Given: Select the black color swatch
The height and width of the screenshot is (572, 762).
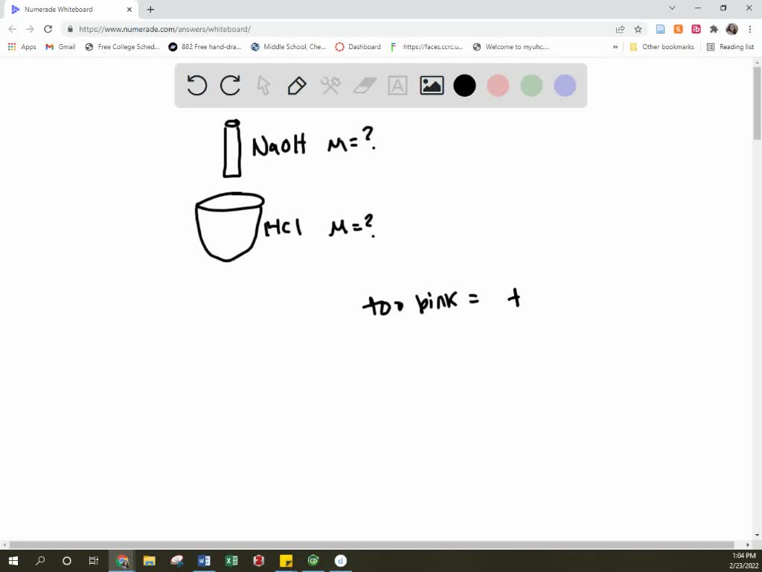Looking at the screenshot, I should (464, 85).
